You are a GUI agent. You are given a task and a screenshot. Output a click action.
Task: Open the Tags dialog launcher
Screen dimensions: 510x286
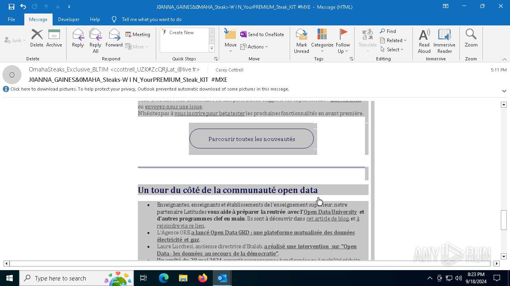pyautogui.click(x=351, y=59)
